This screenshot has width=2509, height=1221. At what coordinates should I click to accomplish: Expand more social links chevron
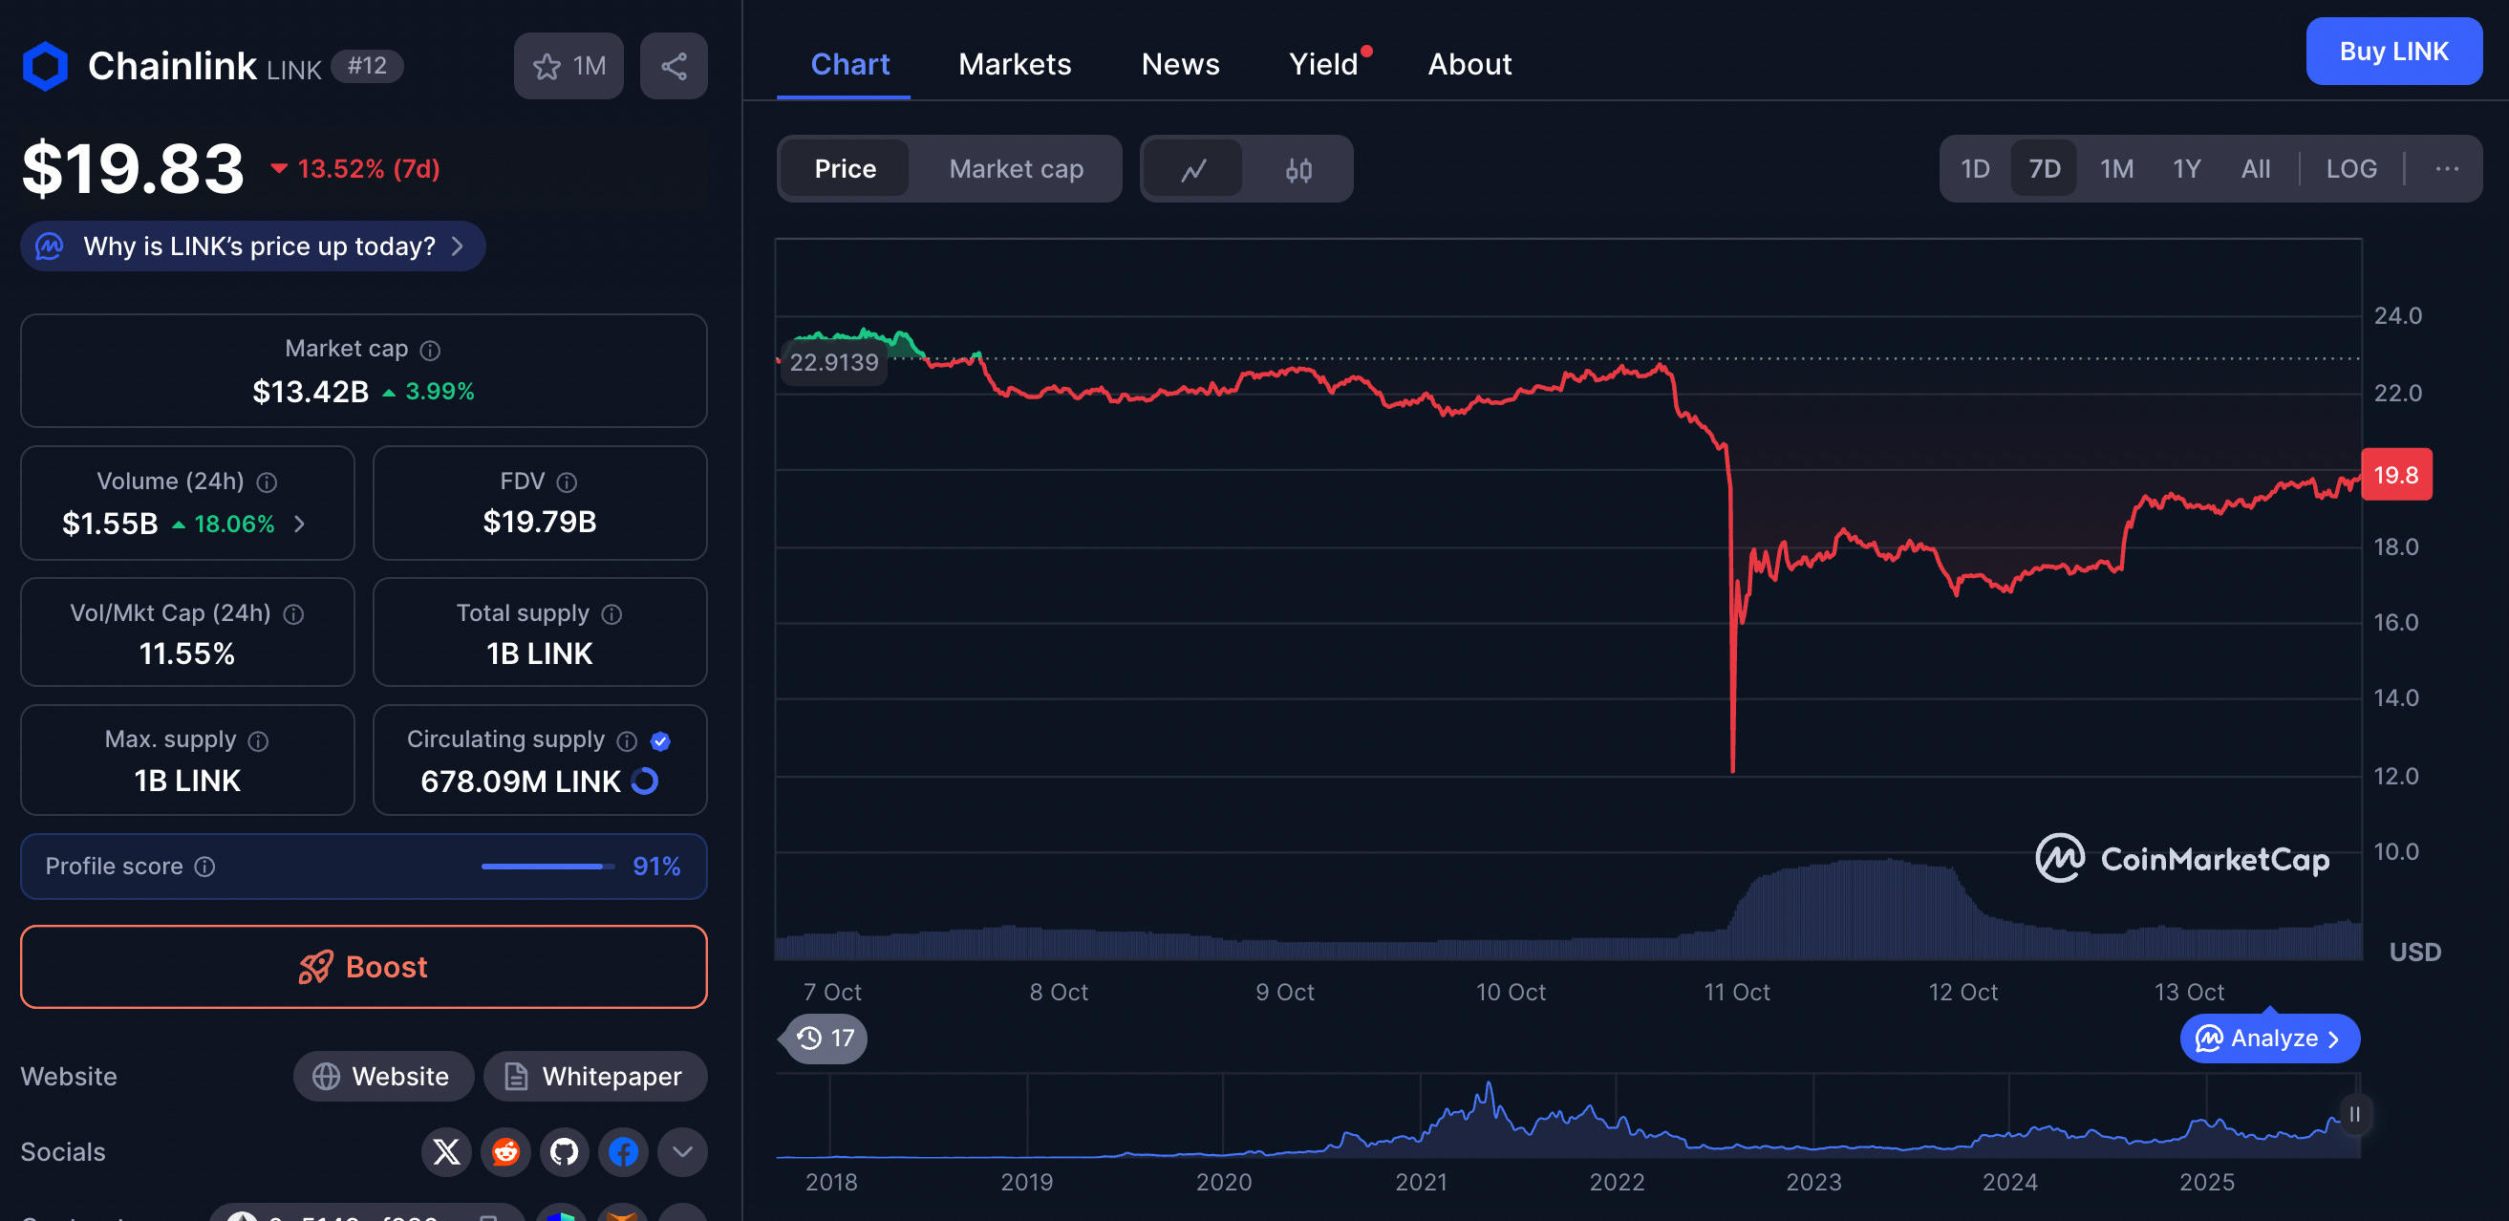(x=681, y=1152)
